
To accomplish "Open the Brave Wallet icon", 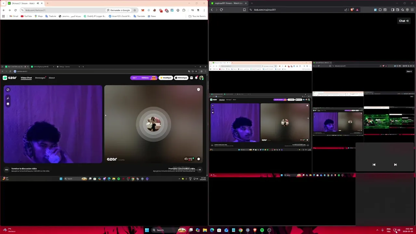I will tap(397, 10).
